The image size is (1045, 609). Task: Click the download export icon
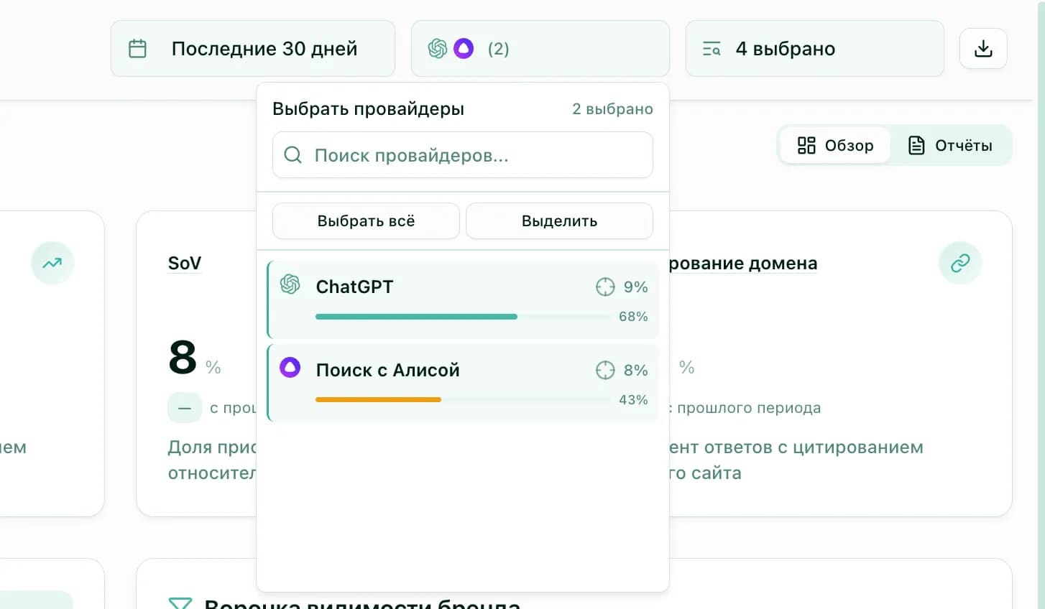point(982,48)
